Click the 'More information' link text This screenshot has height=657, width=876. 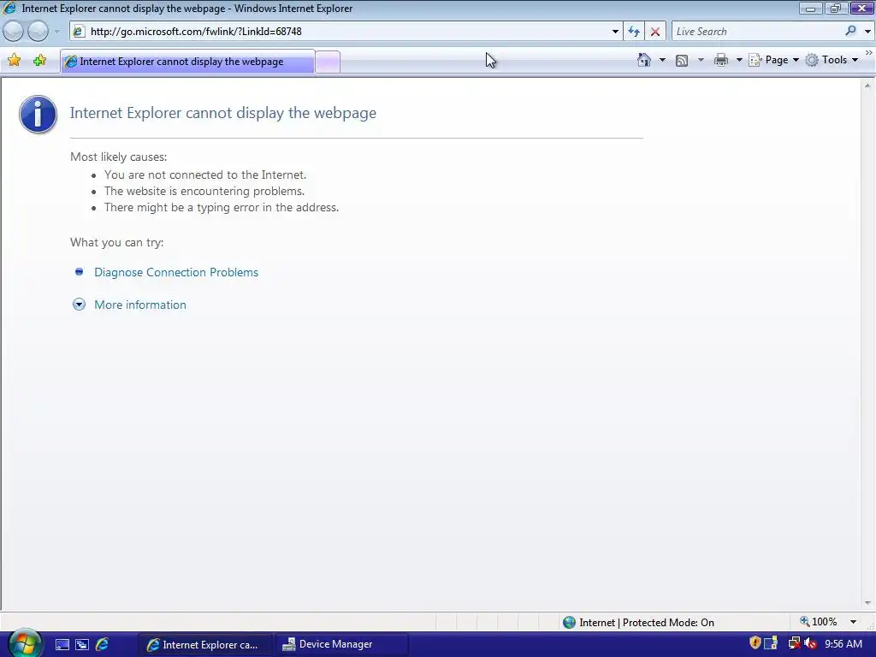(x=140, y=305)
